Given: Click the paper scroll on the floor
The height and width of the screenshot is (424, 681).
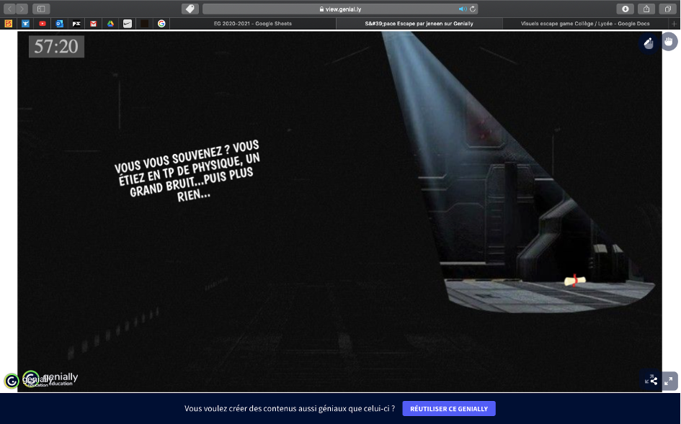Looking at the screenshot, I should (x=575, y=281).
